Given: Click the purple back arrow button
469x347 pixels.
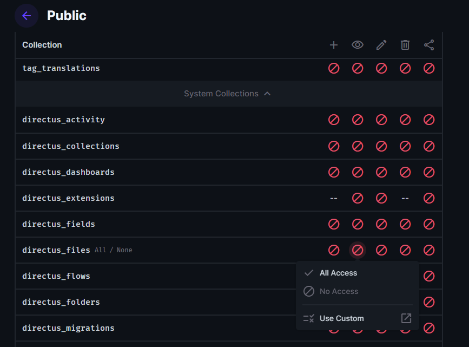Looking at the screenshot, I should tap(27, 16).
